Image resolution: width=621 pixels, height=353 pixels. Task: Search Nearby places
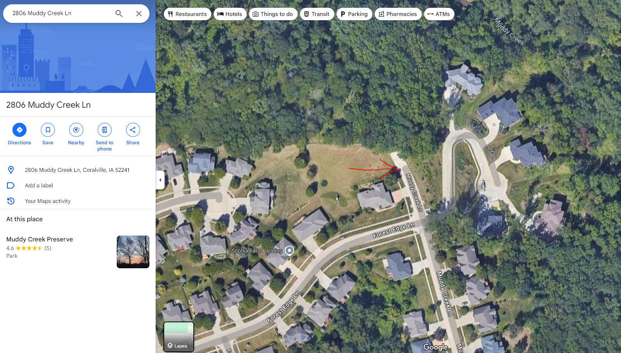click(x=76, y=134)
